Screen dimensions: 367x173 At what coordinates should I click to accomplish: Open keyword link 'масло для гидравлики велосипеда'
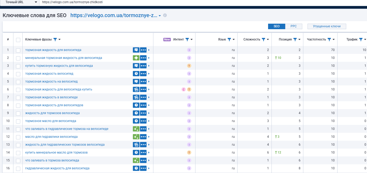coord(51,137)
